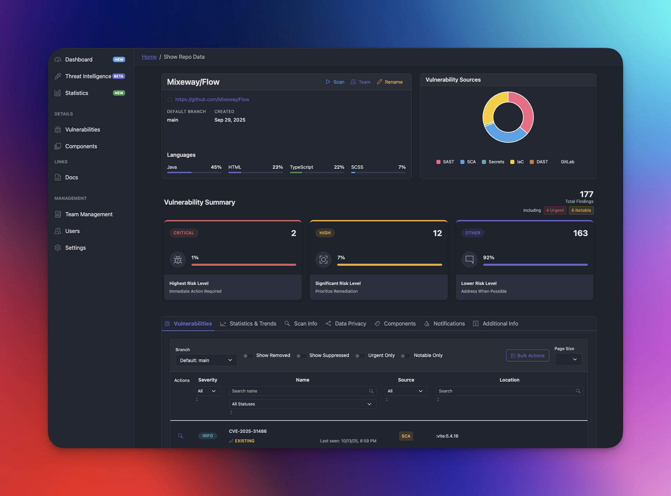Open the Severity filter dropdown
Screen dimensions: 671x496
pos(207,391)
